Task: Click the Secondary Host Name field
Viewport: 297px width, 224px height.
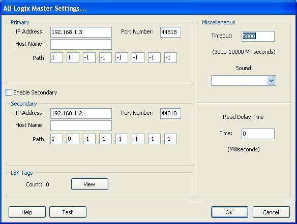Action: (x=81, y=126)
